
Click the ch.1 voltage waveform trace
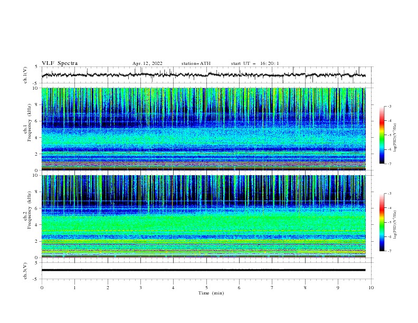point(203,75)
